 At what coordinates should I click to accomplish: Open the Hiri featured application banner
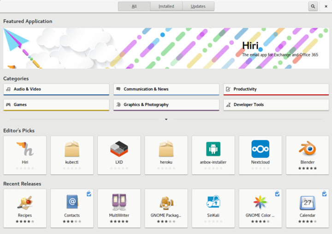(x=166, y=48)
